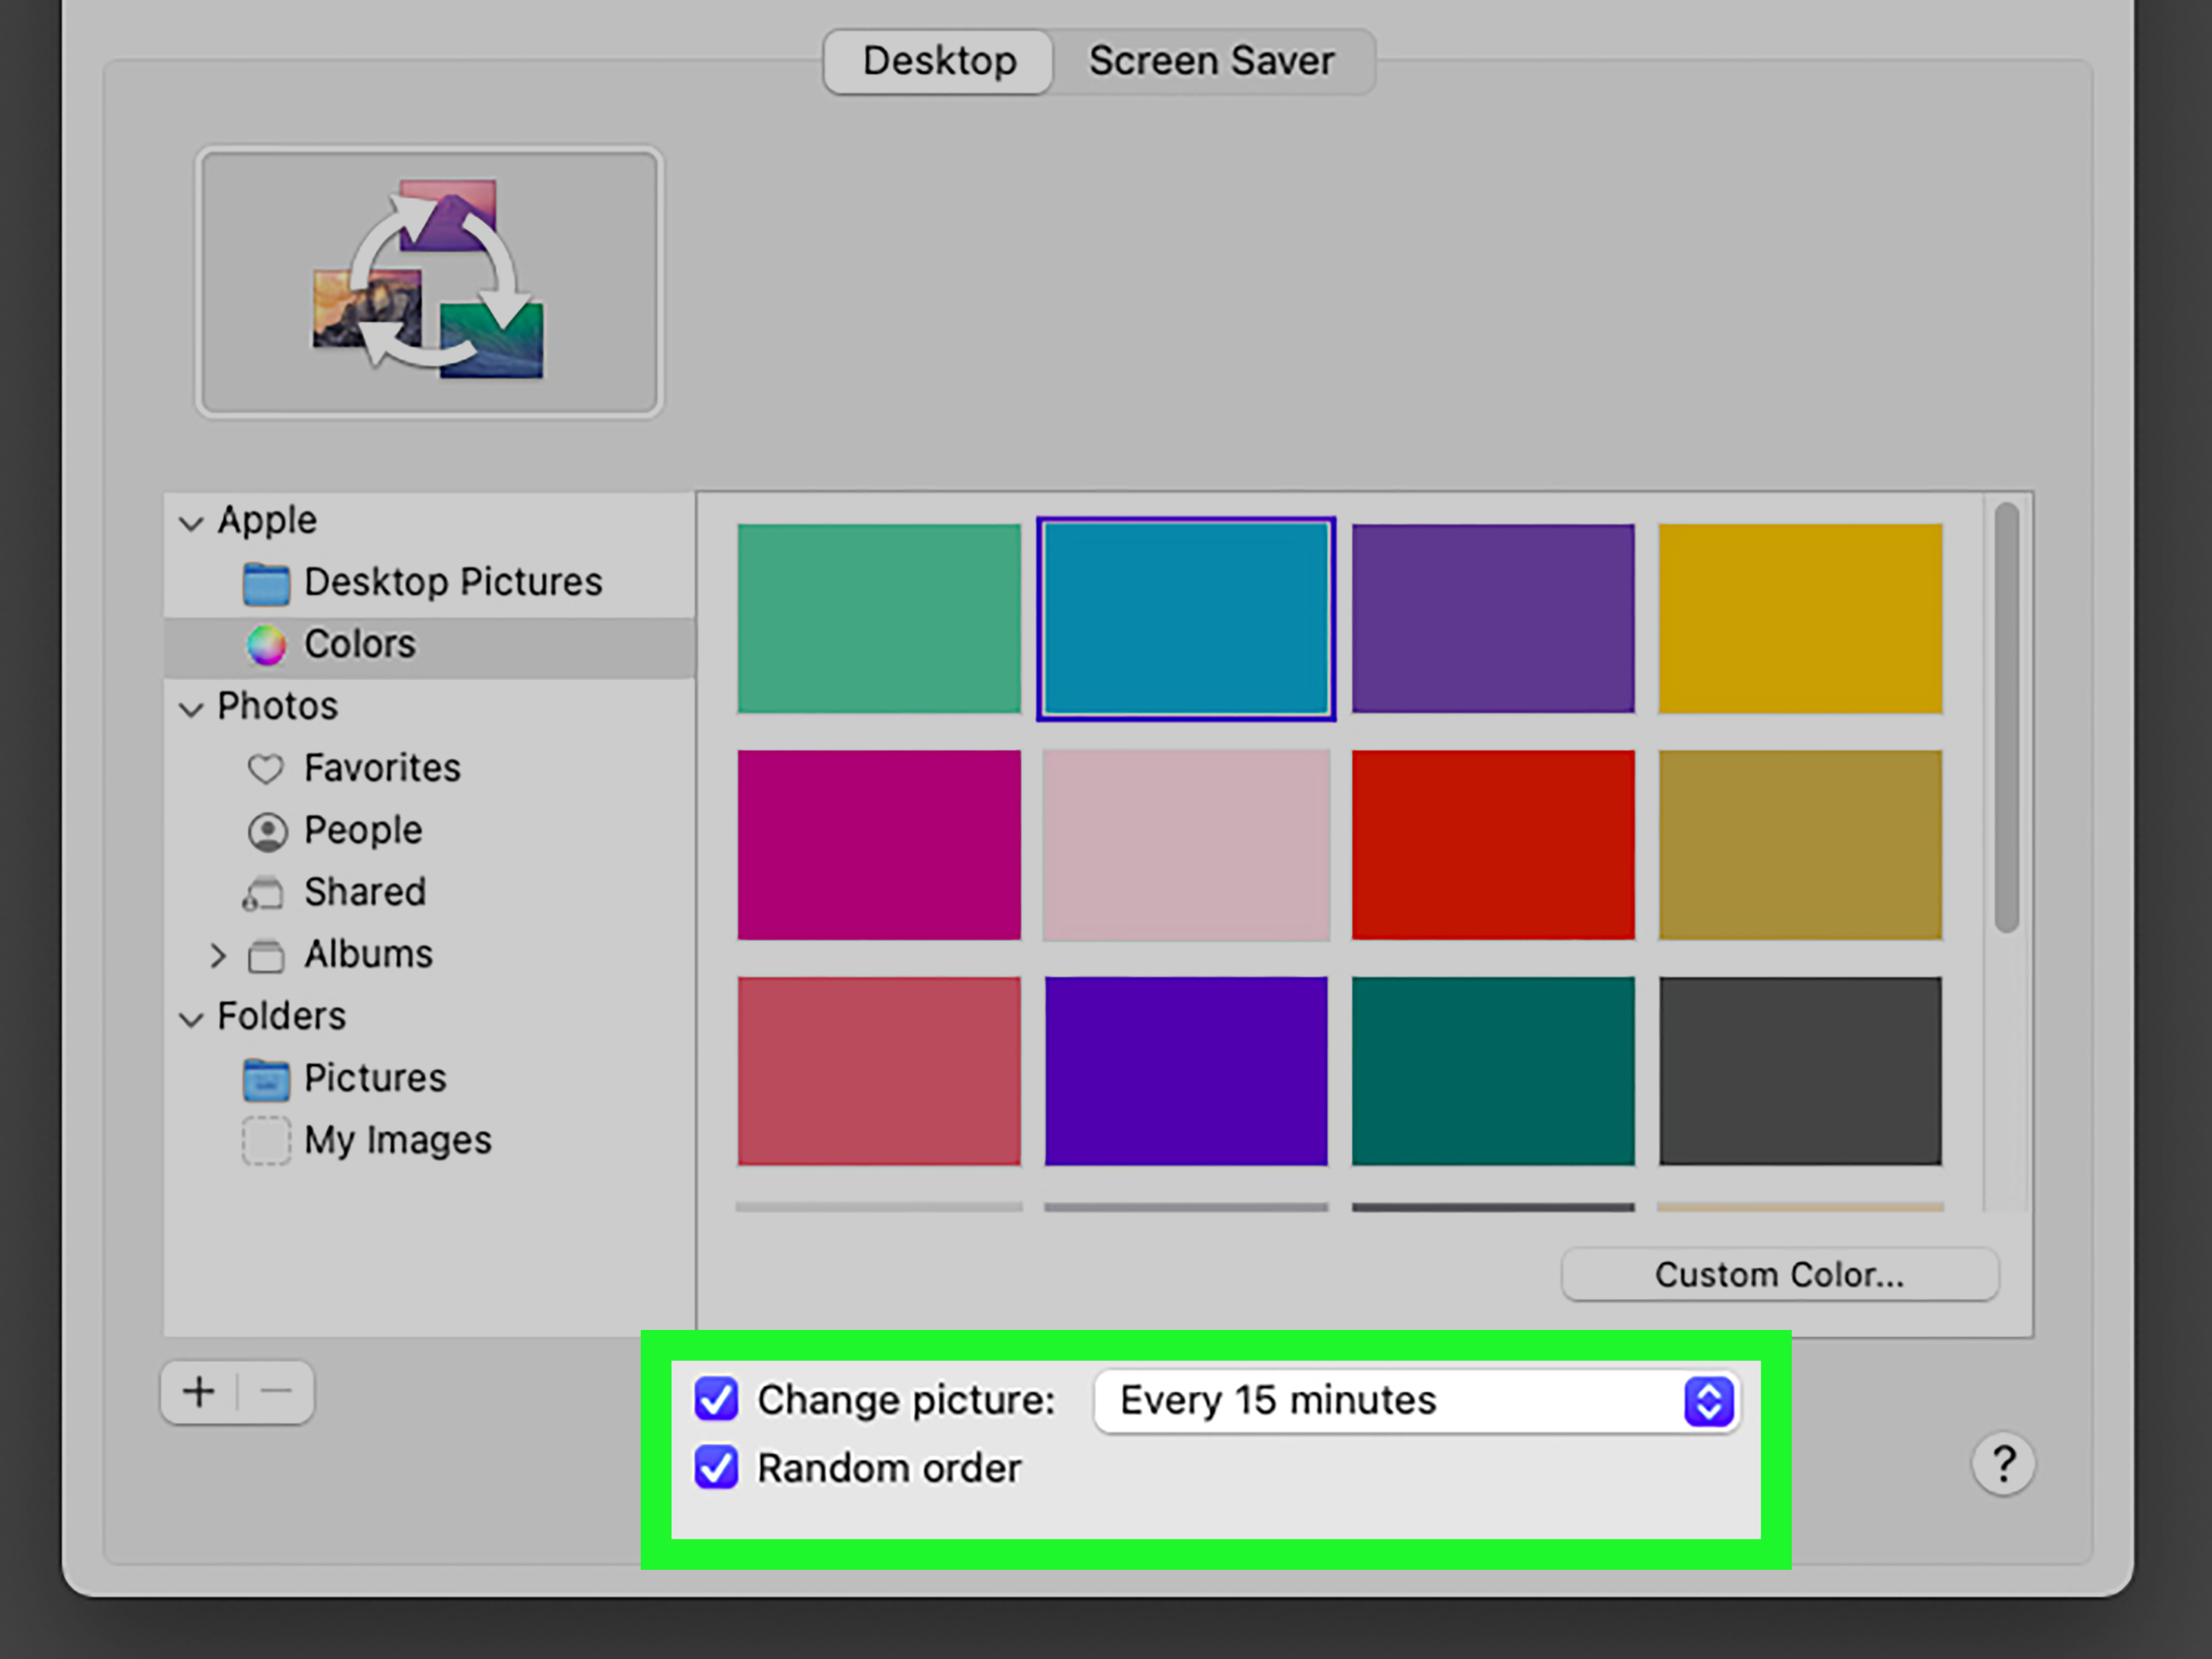Viewport: 2212px width, 1659px height.
Task: Pick the green teal color swatch
Action: coord(879,619)
